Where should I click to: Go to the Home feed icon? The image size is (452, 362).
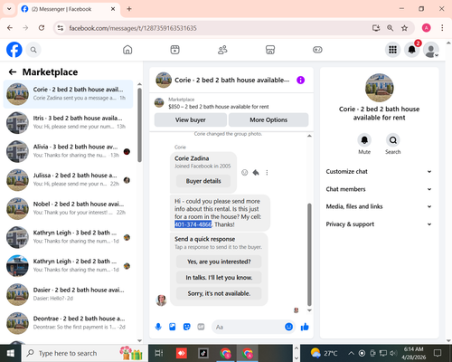click(127, 50)
